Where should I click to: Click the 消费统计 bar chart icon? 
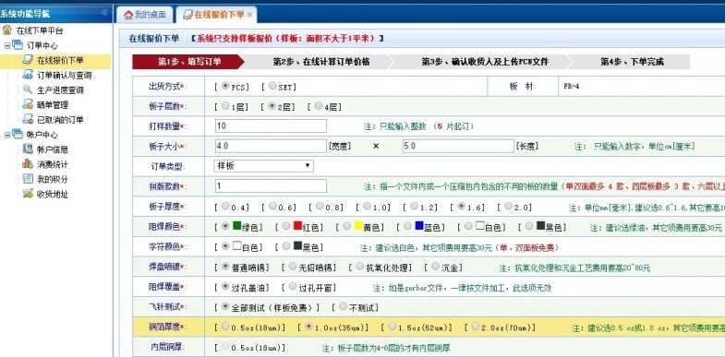tap(28, 164)
